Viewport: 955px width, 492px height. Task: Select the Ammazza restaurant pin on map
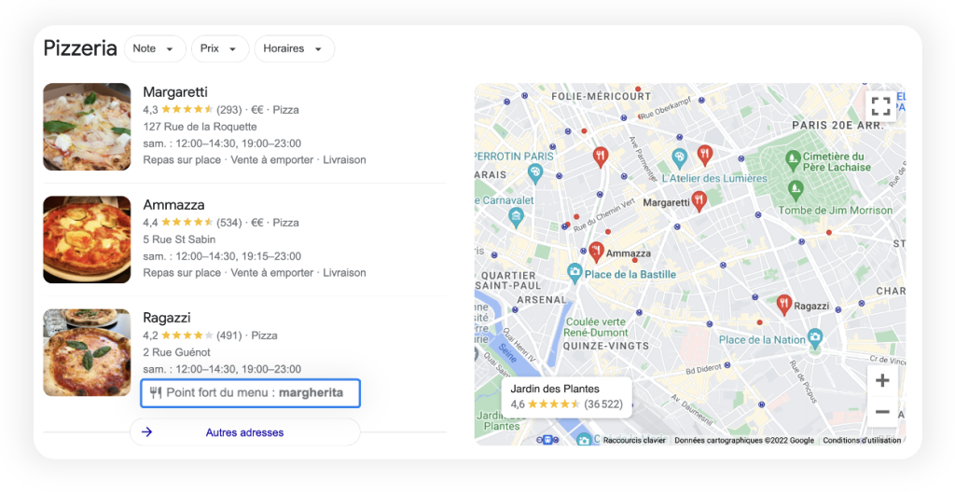(596, 252)
